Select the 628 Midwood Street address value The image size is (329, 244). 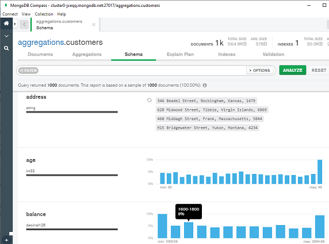click(212, 110)
